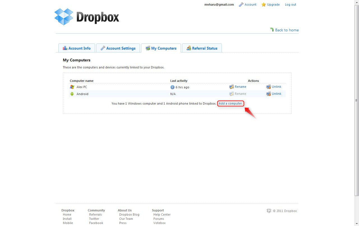This screenshot has height=226, width=359.
Task: Click the © 2011 Dropbox copyright text
Action: [x=285, y=211]
